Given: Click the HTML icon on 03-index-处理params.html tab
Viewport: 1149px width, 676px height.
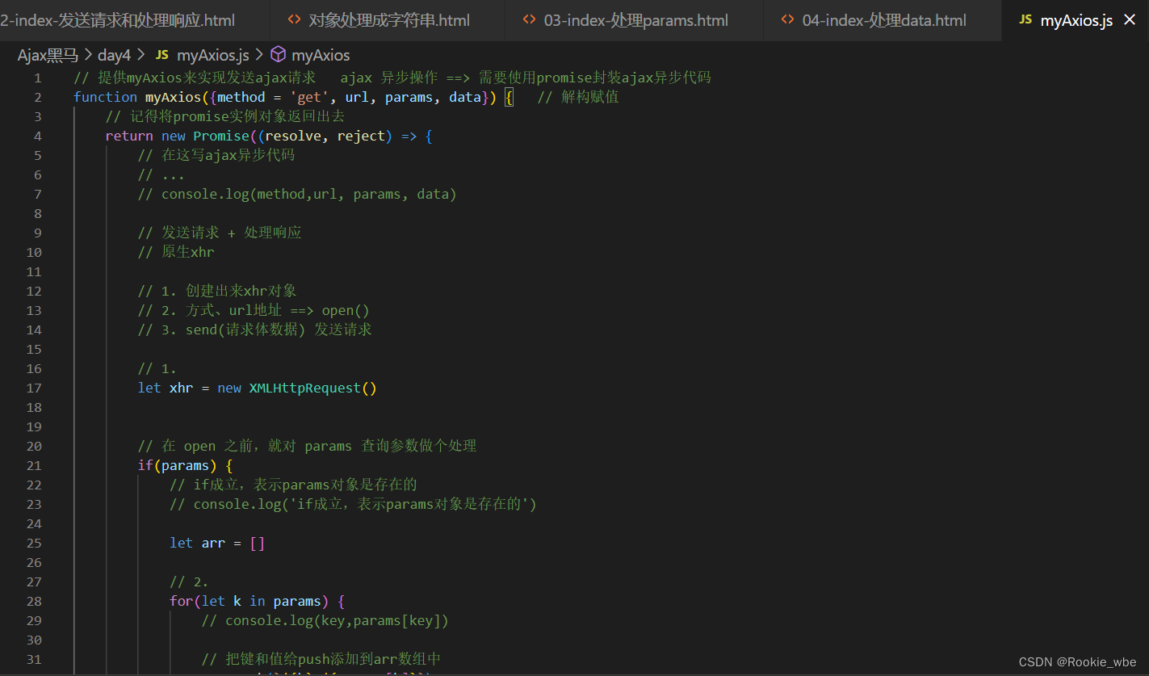Looking at the screenshot, I should tap(530, 20).
